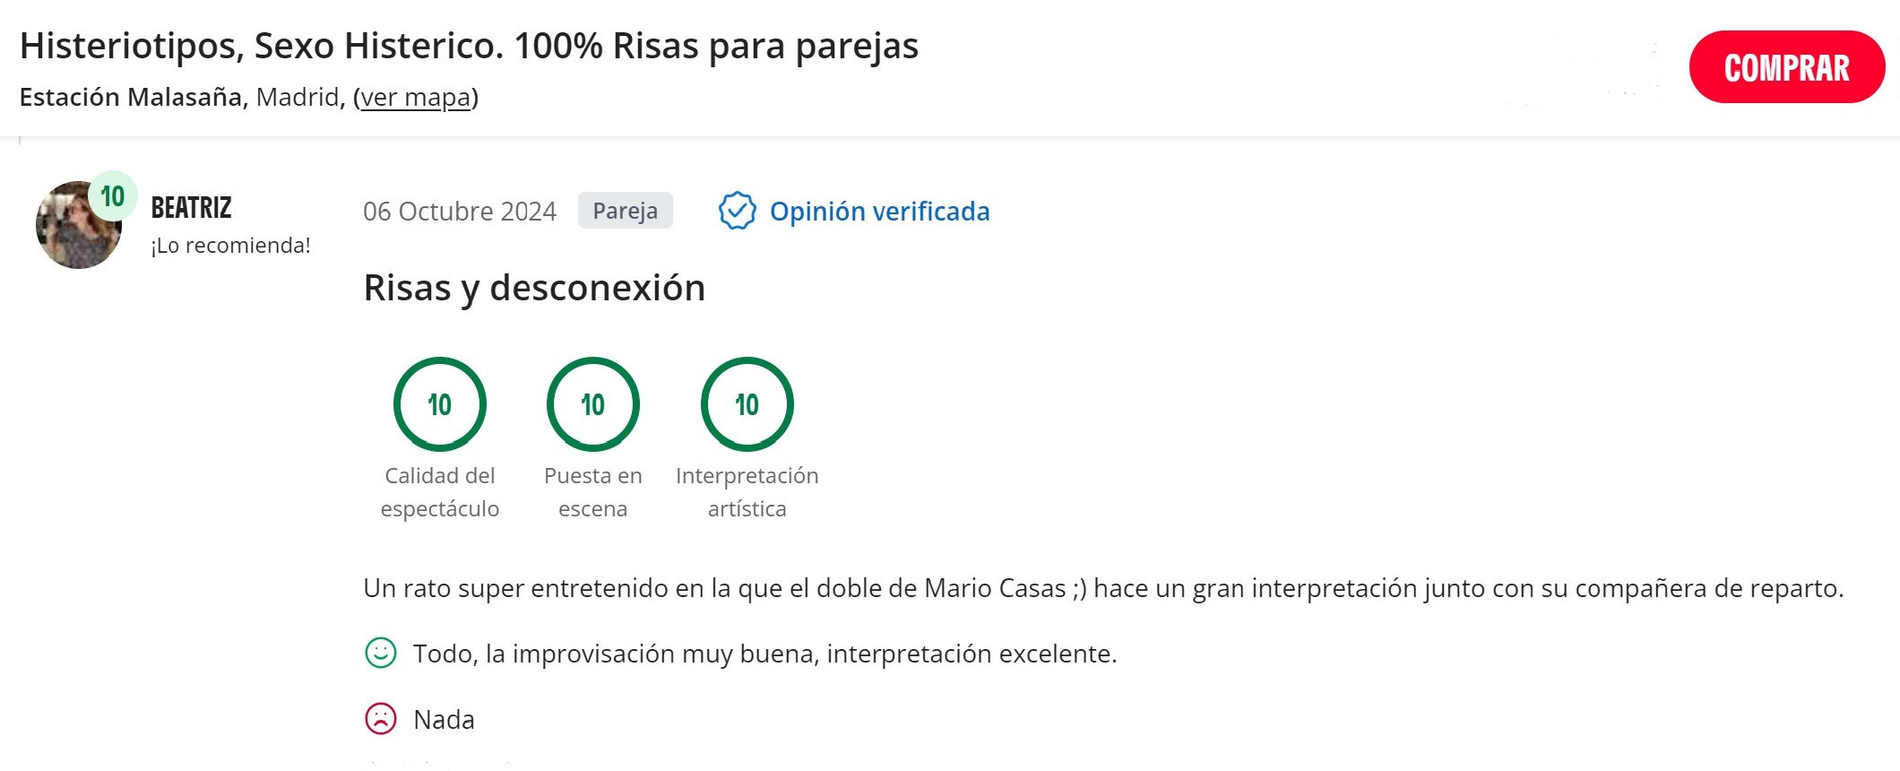Click Beatriz's profile avatar photo
1900x771 pixels.
click(x=78, y=225)
